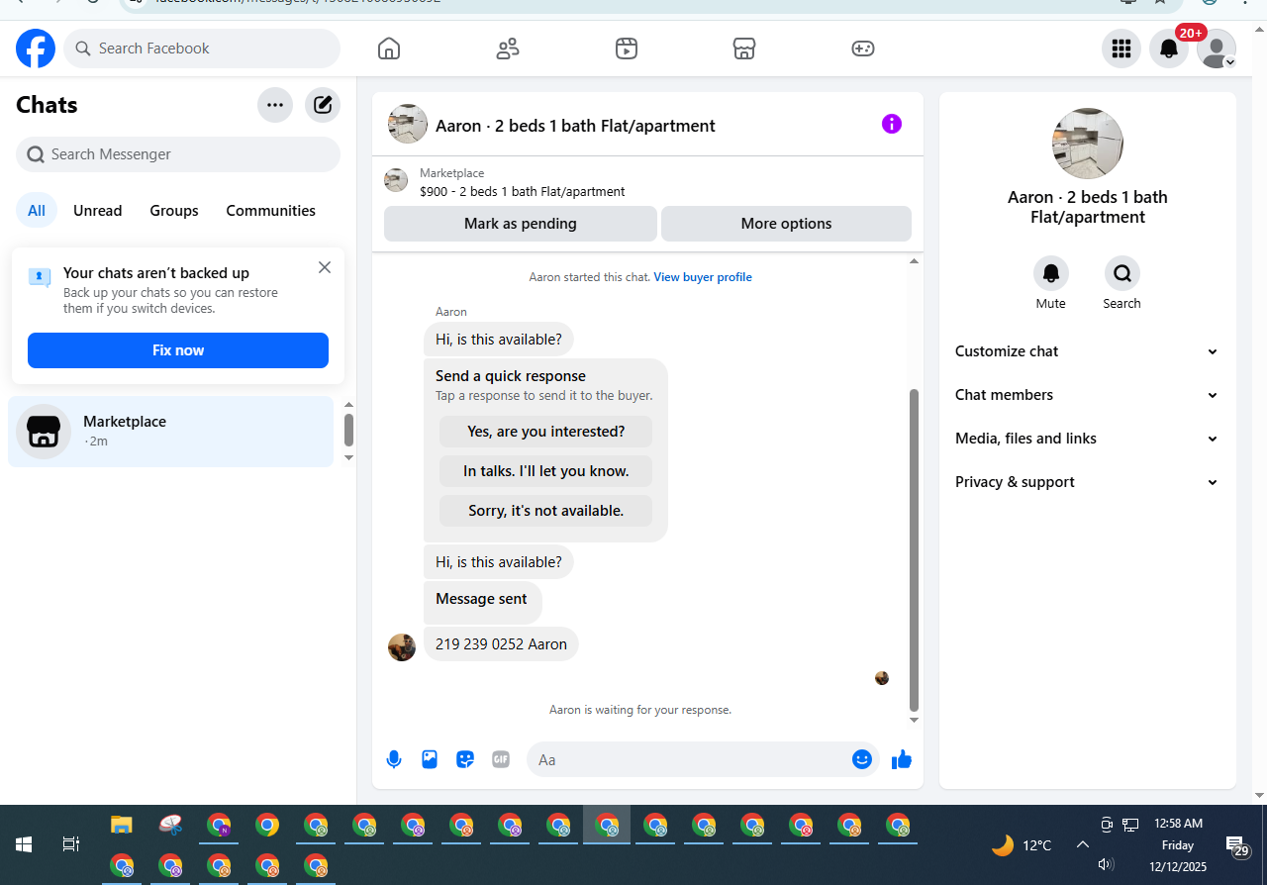This screenshot has height=885, width=1267.
Task: Send quick reply 'In talks. I'll let you know.'
Action: (546, 471)
